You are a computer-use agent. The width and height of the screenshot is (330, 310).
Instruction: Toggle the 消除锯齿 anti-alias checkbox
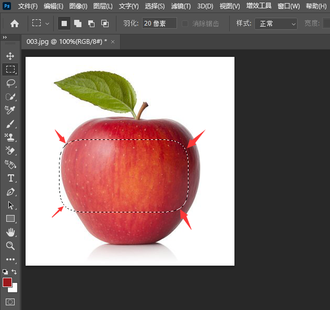[185, 23]
